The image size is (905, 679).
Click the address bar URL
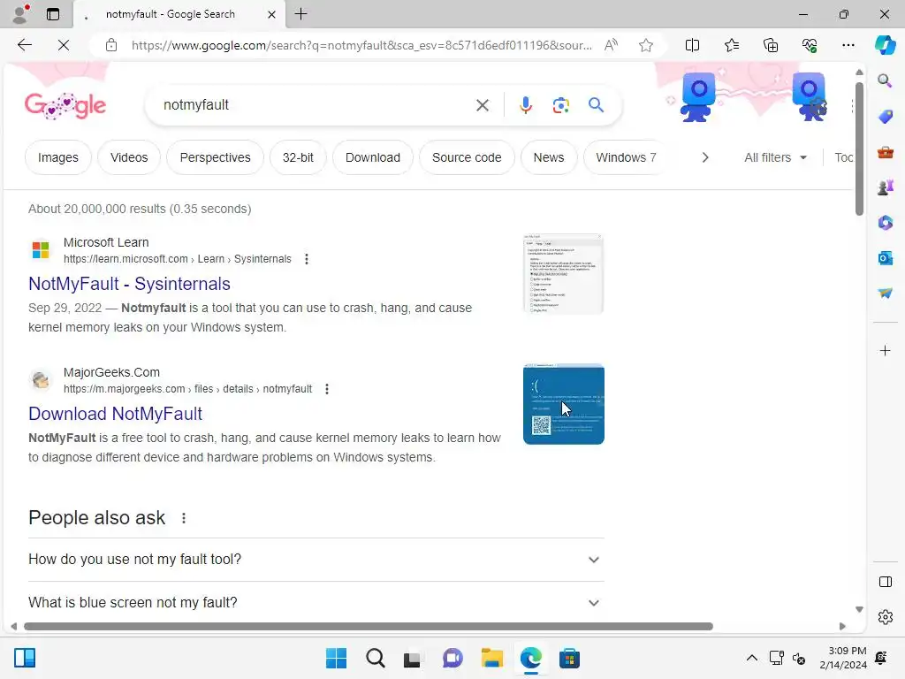361,45
